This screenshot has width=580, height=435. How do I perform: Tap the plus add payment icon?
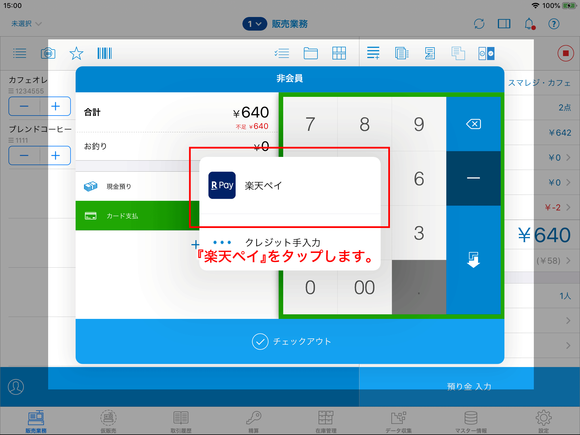(195, 244)
